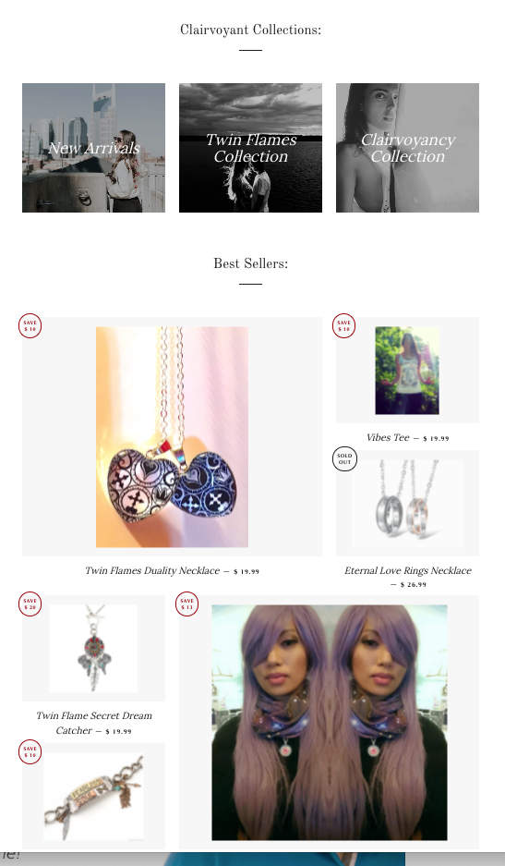Open the Clairvoyancy Collection tile

[407, 148]
